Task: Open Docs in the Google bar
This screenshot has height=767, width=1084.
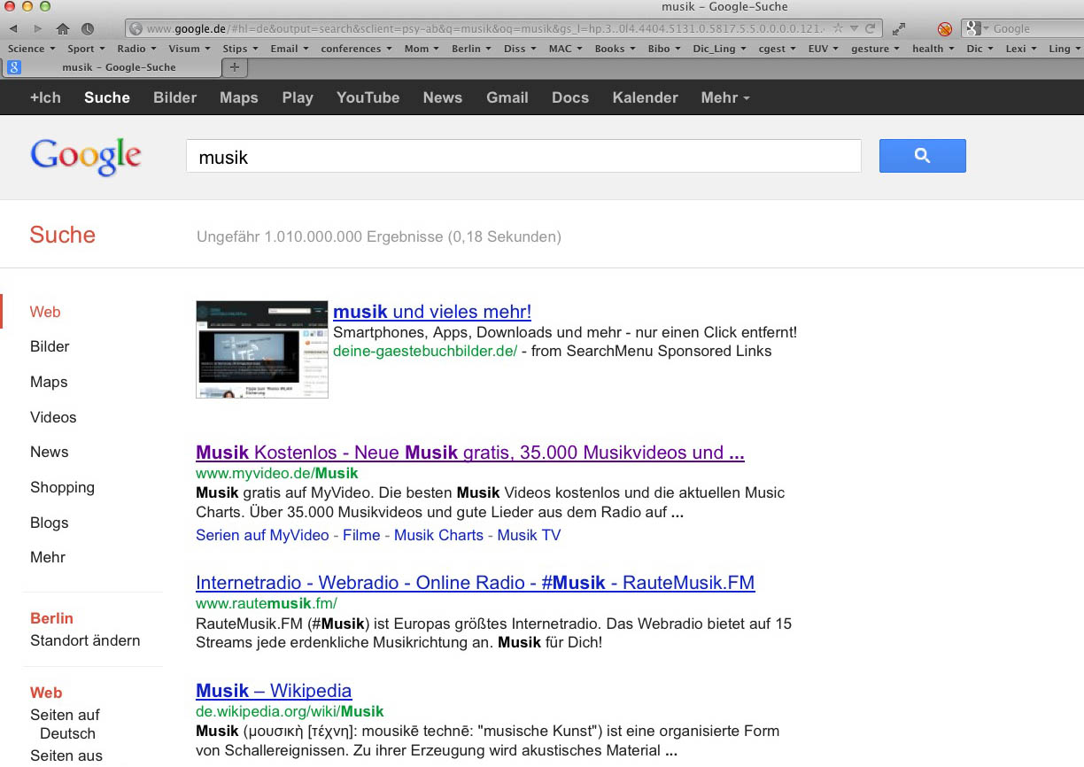Action: (570, 97)
